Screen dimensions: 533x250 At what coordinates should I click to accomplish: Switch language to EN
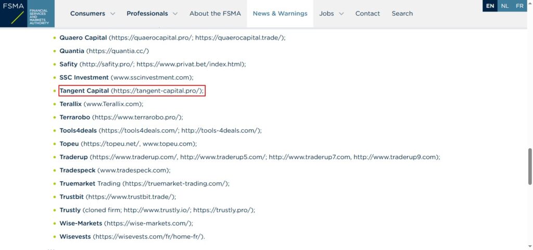click(x=490, y=6)
